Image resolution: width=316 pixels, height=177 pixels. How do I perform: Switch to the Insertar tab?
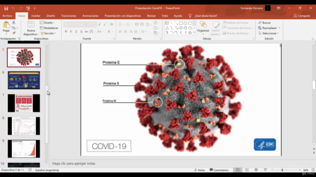(x=36, y=16)
